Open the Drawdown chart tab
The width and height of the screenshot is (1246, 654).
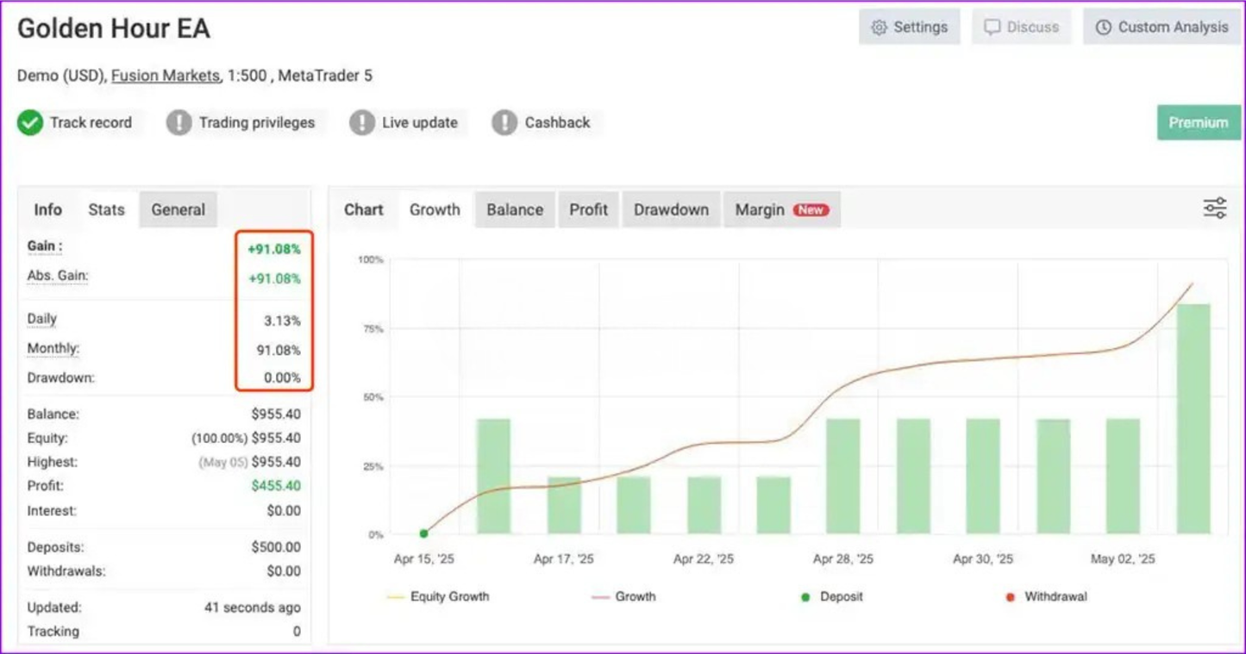[671, 209]
